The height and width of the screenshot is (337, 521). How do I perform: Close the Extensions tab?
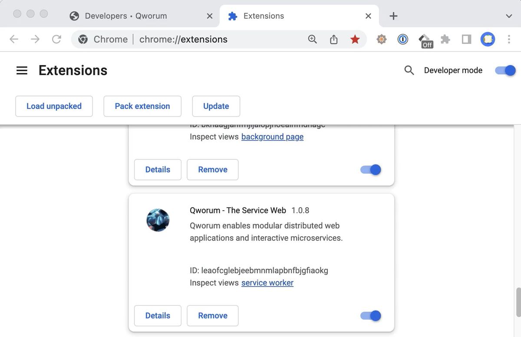368,16
